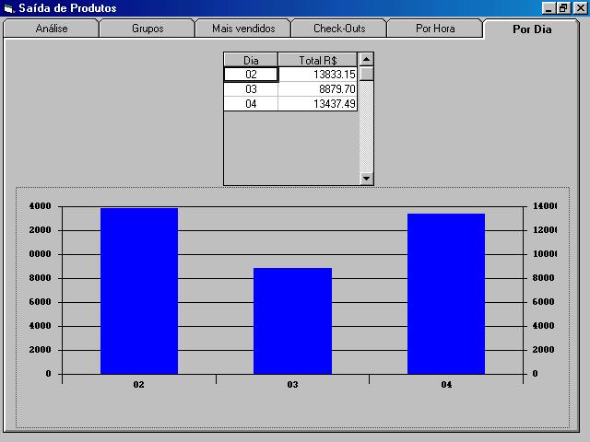Image resolution: width=590 pixels, height=442 pixels.
Task: Switch to the Análise tab
Action: click(51, 29)
